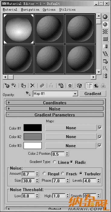The width and height of the screenshot is (111, 212).
Task: Open the black Color #1 swatch
Action: pyautogui.click(x=33, y=128)
